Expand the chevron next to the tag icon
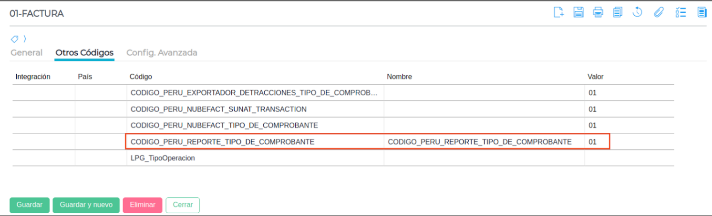The width and height of the screenshot is (712, 216). pyautogui.click(x=25, y=39)
